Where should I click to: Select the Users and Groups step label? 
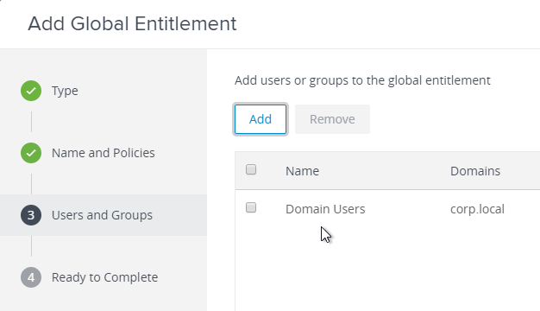(x=102, y=215)
